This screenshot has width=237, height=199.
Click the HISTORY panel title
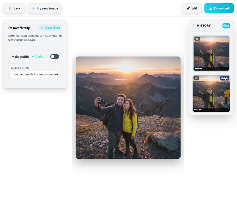pyautogui.click(x=204, y=26)
